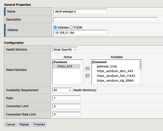Click the Connection Rate Limit field

click(x=66, y=114)
